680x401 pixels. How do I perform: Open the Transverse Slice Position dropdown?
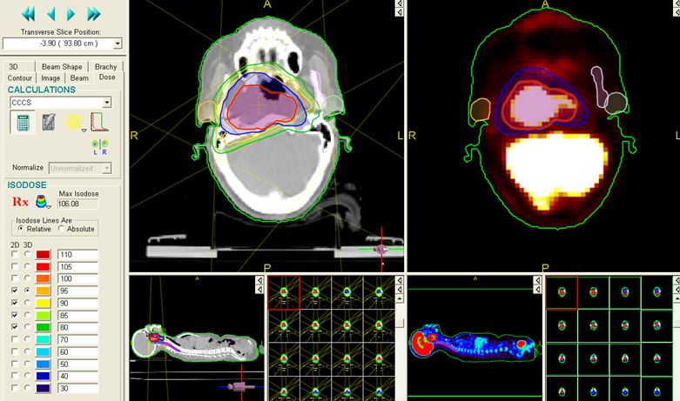click(118, 43)
